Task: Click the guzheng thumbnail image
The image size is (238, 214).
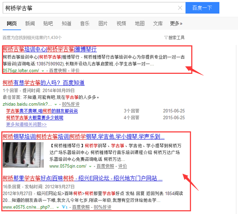Action: [x=23, y=155]
